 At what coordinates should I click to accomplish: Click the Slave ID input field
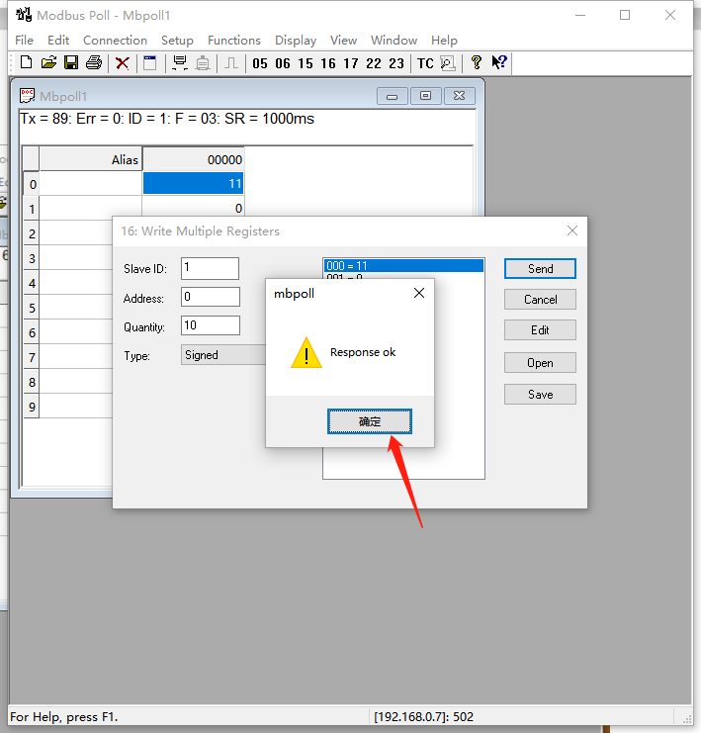tap(210, 268)
